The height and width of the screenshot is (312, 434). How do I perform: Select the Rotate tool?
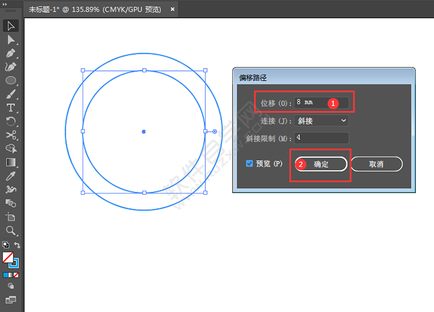coord(11,121)
